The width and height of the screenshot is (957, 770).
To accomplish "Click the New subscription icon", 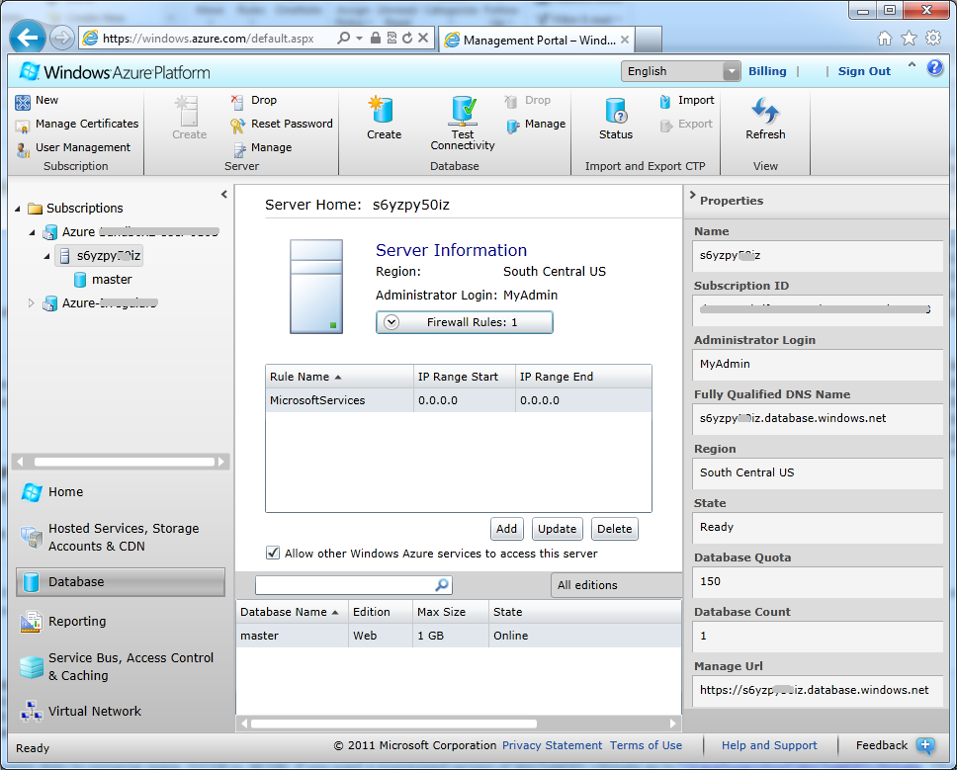I will [23, 102].
